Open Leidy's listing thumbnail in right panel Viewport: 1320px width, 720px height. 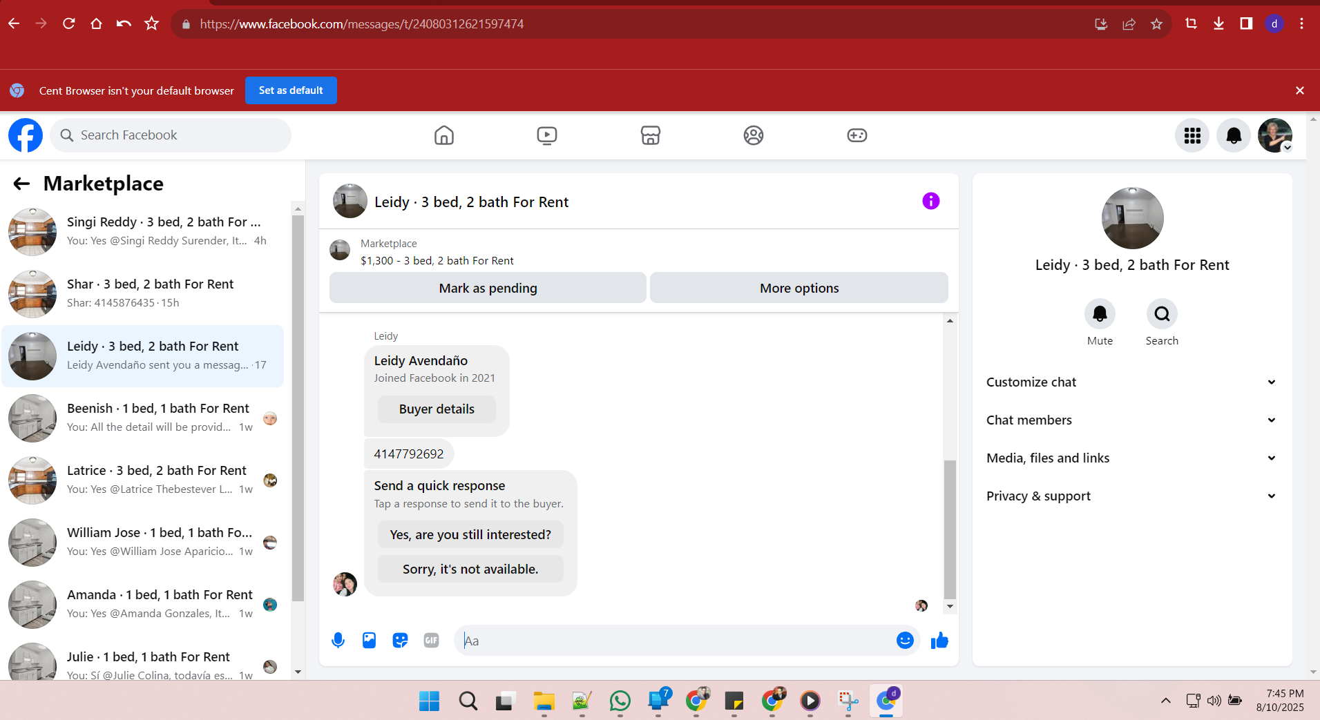click(x=1132, y=218)
